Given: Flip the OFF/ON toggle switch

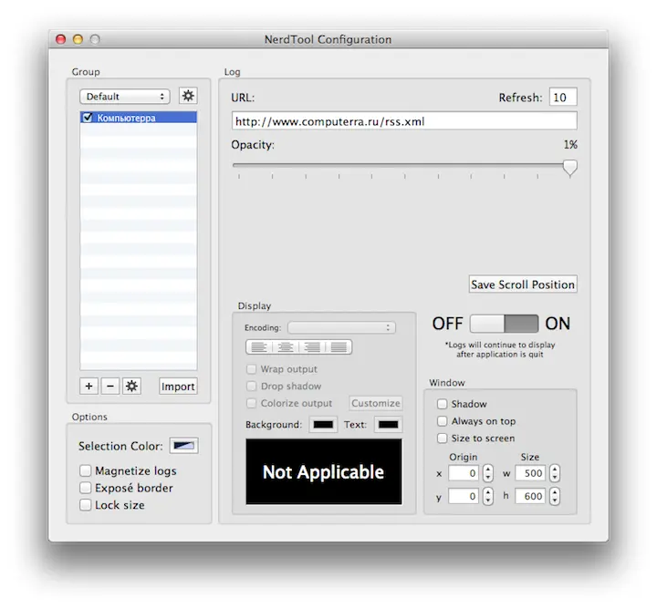Looking at the screenshot, I should point(505,324).
